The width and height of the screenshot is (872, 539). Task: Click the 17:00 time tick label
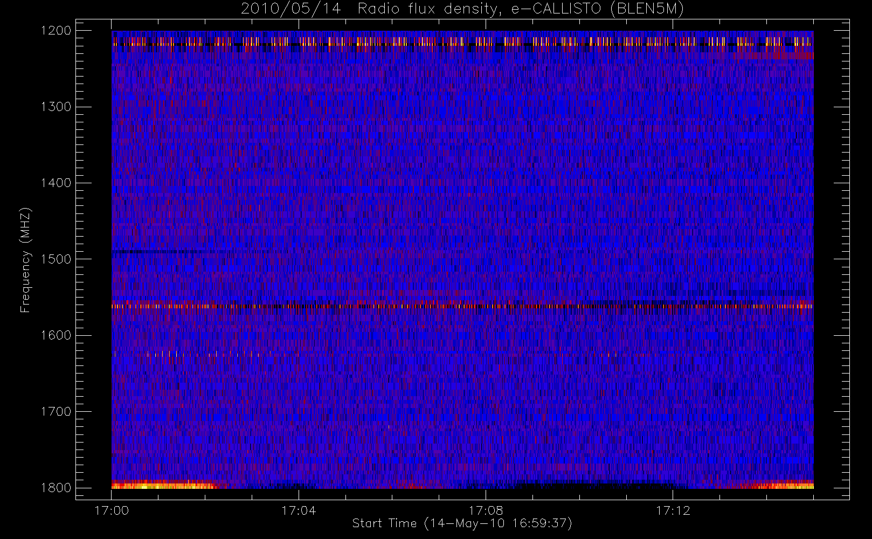[x=112, y=510]
